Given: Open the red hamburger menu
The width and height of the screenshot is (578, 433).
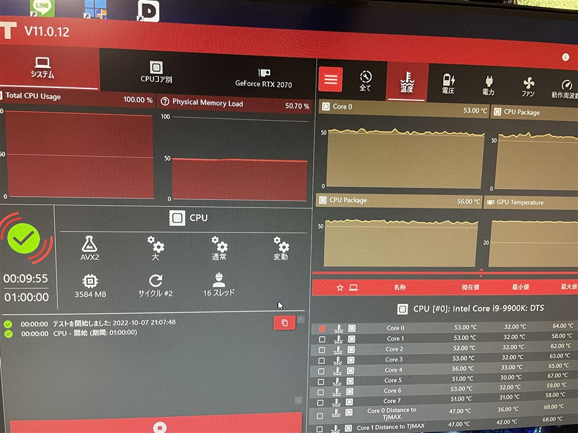Looking at the screenshot, I should click(x=330, y=79).
